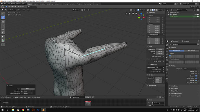Disable In Front display checkbox
This screenshot has width=200, height=112.
196,81
